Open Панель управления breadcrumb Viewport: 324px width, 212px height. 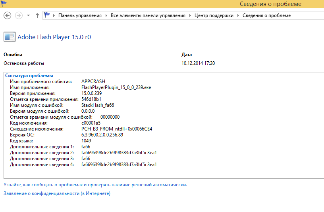click(x=80, y=15)
